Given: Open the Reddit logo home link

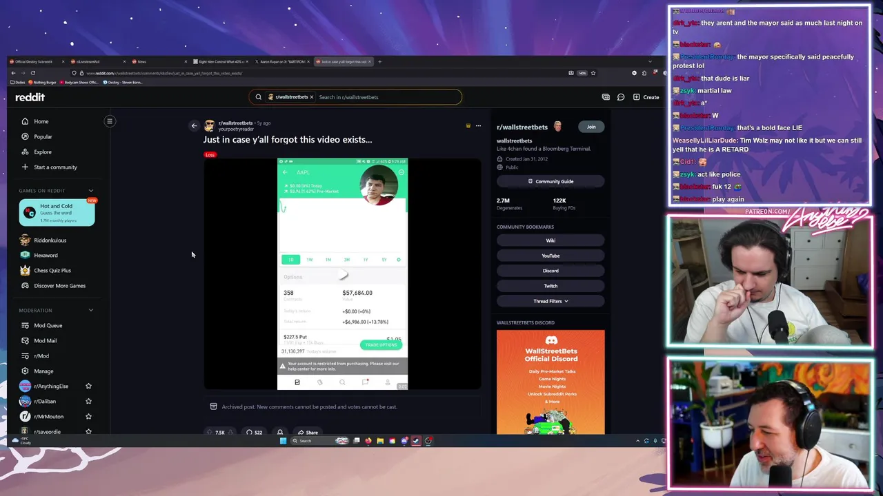Looking at the screenshot, I should [x=30, y=97].
